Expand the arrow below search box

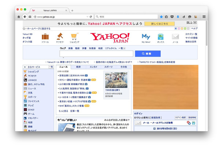point(63,58)
